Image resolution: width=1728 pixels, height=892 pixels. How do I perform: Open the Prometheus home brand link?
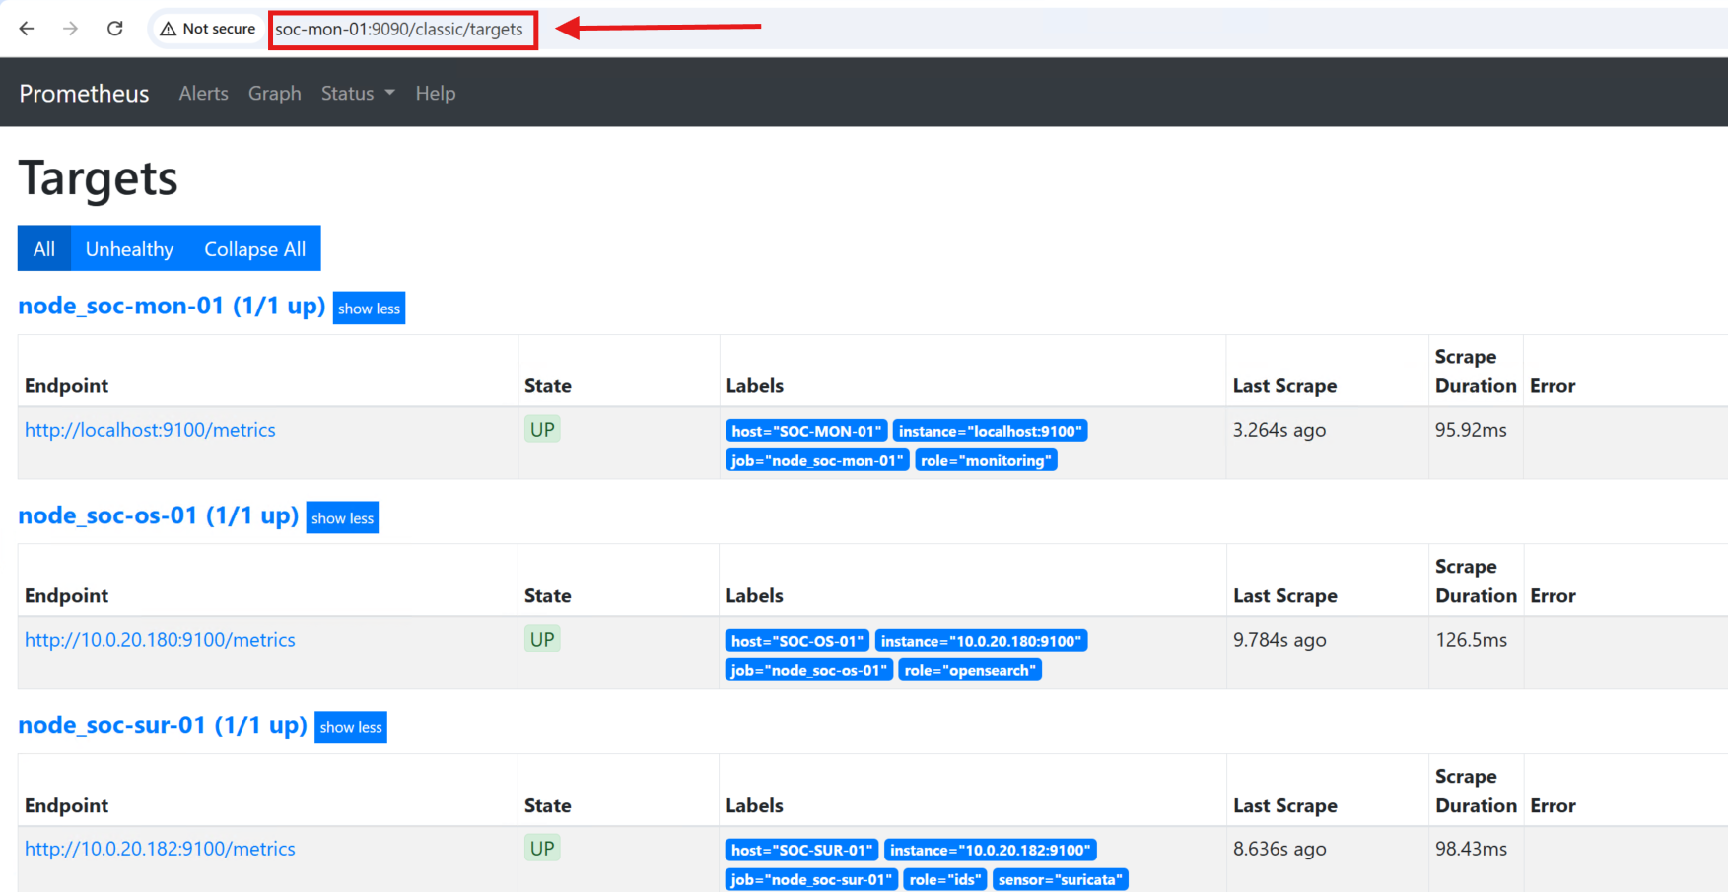coord(84,94)
